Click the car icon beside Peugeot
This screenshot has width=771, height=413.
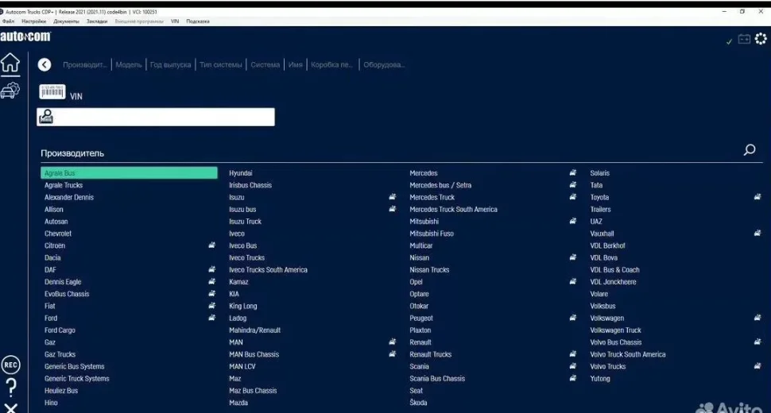pyautogui.click(x=573, y=317)
